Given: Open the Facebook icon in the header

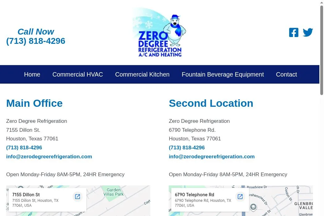Looking at the screenshot, I should click(294, 32).
